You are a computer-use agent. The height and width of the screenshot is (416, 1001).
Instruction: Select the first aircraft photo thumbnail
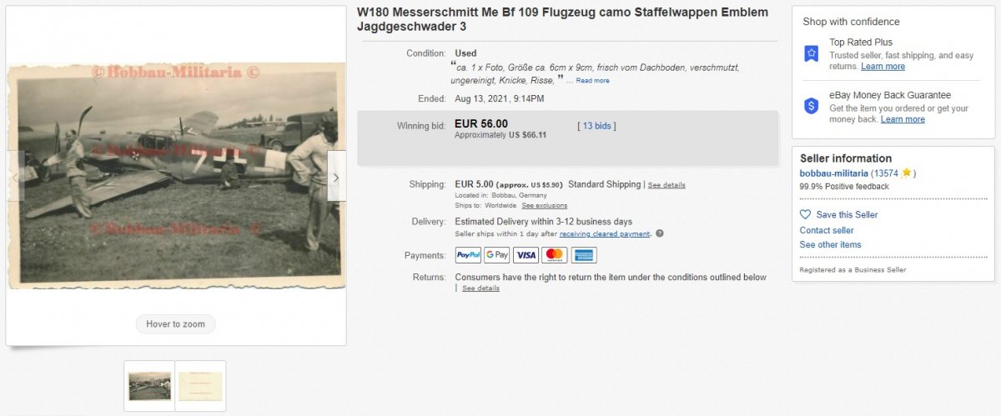tap(149, 385)
